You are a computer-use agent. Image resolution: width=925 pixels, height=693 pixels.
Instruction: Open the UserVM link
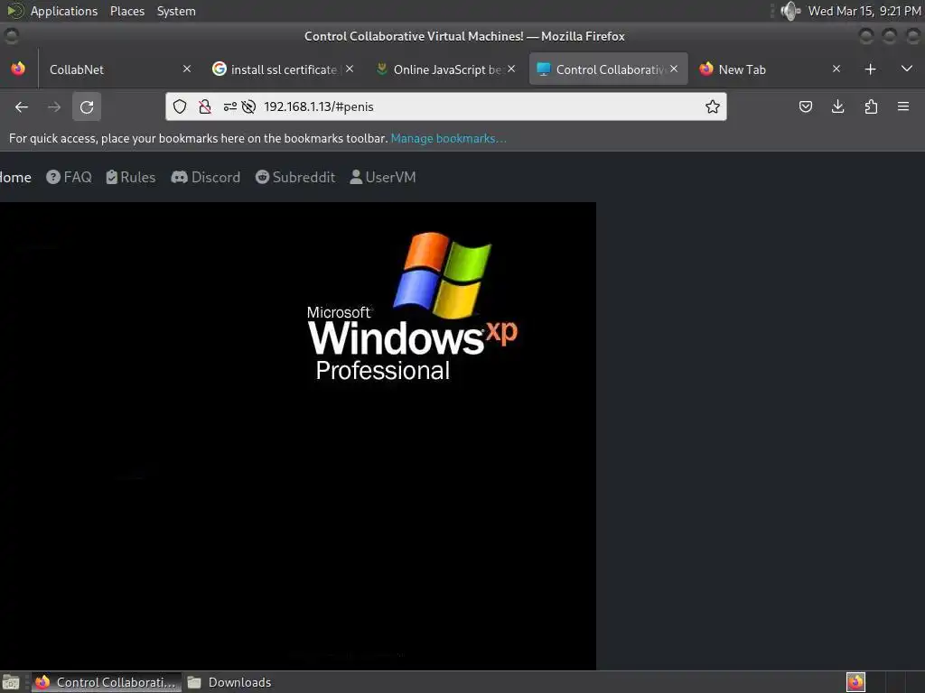tap(383, 178)
